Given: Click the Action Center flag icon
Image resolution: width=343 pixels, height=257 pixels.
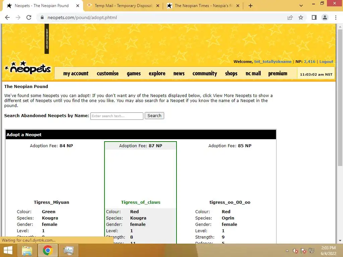Looking at the screenshot, I should 303,251.
